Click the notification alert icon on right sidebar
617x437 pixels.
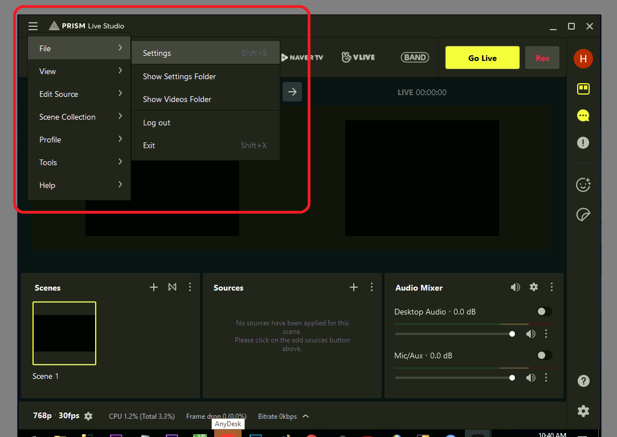click(583, 142)
